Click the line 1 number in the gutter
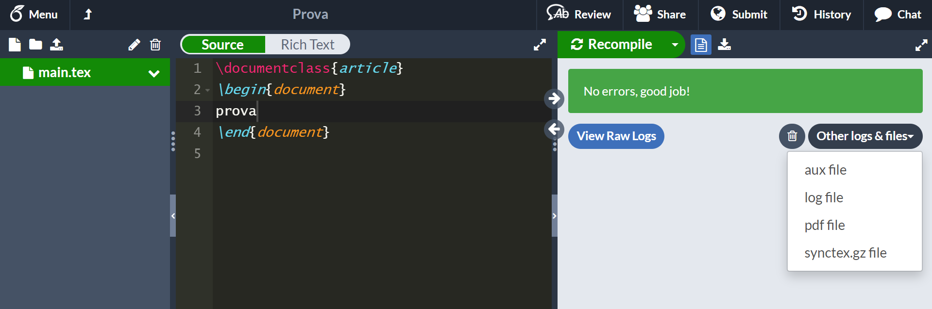This screenshot has width=932, height=309. pos(197,68)
